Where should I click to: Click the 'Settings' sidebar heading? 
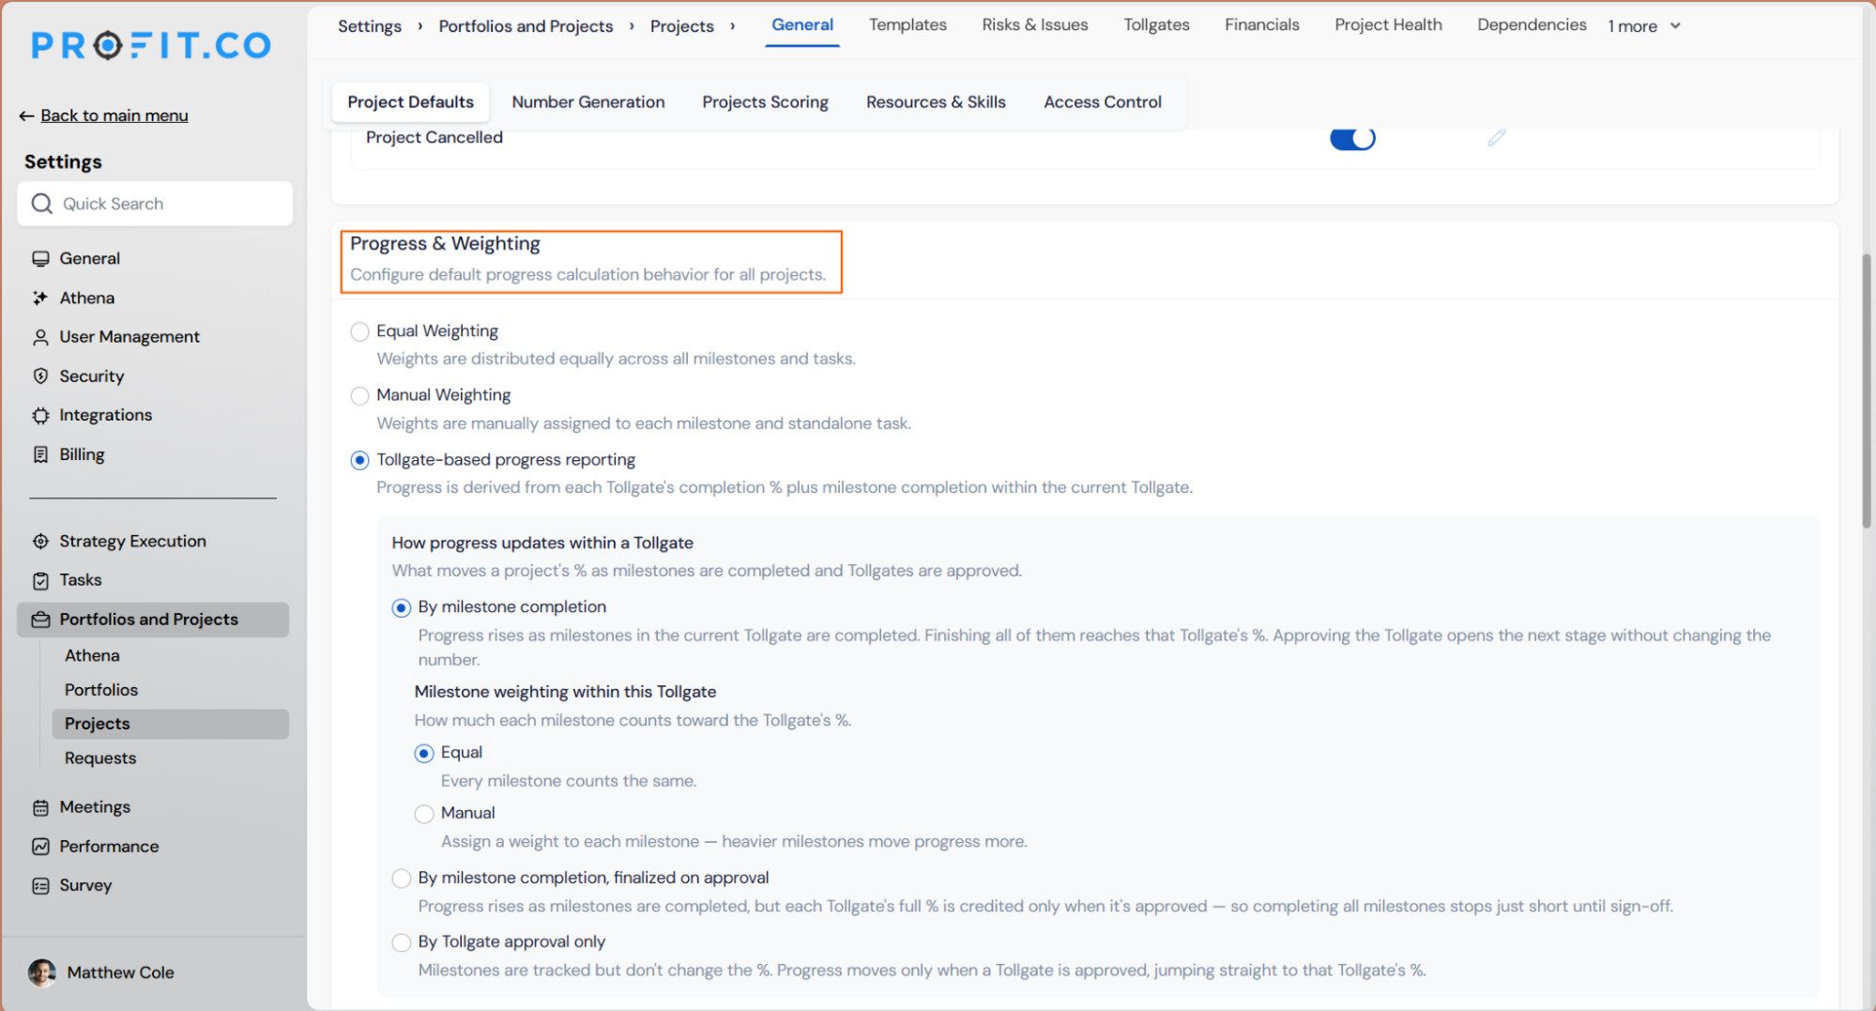click(63, 162)
